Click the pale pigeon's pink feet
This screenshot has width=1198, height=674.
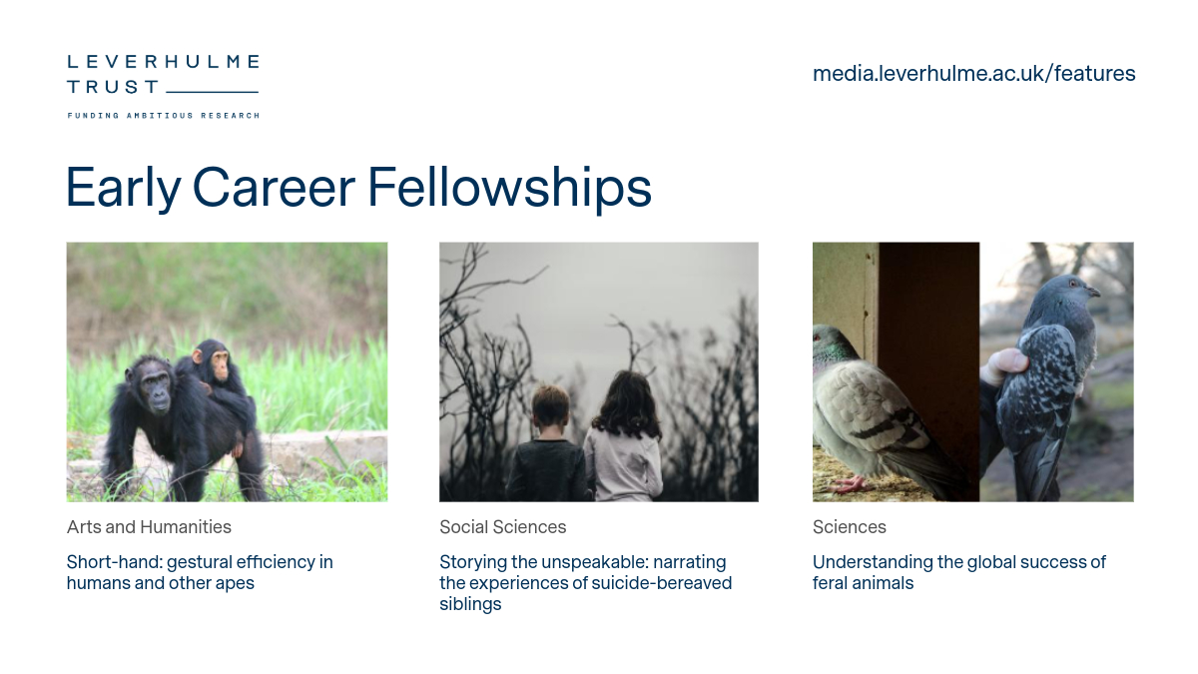tap(850, 483)
